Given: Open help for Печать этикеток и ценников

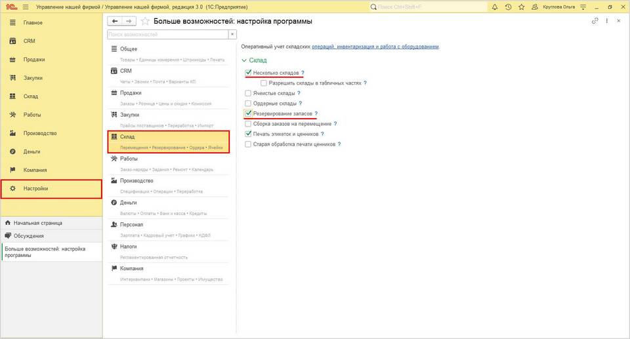Looking at the screenshot, I should pos(322,134).
